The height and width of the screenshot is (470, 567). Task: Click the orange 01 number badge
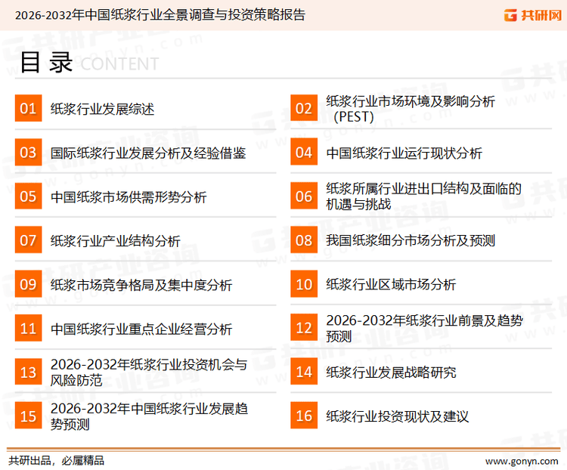point(28,109)
